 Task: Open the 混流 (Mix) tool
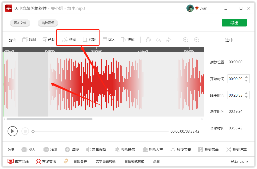click(x=128, y=39)
